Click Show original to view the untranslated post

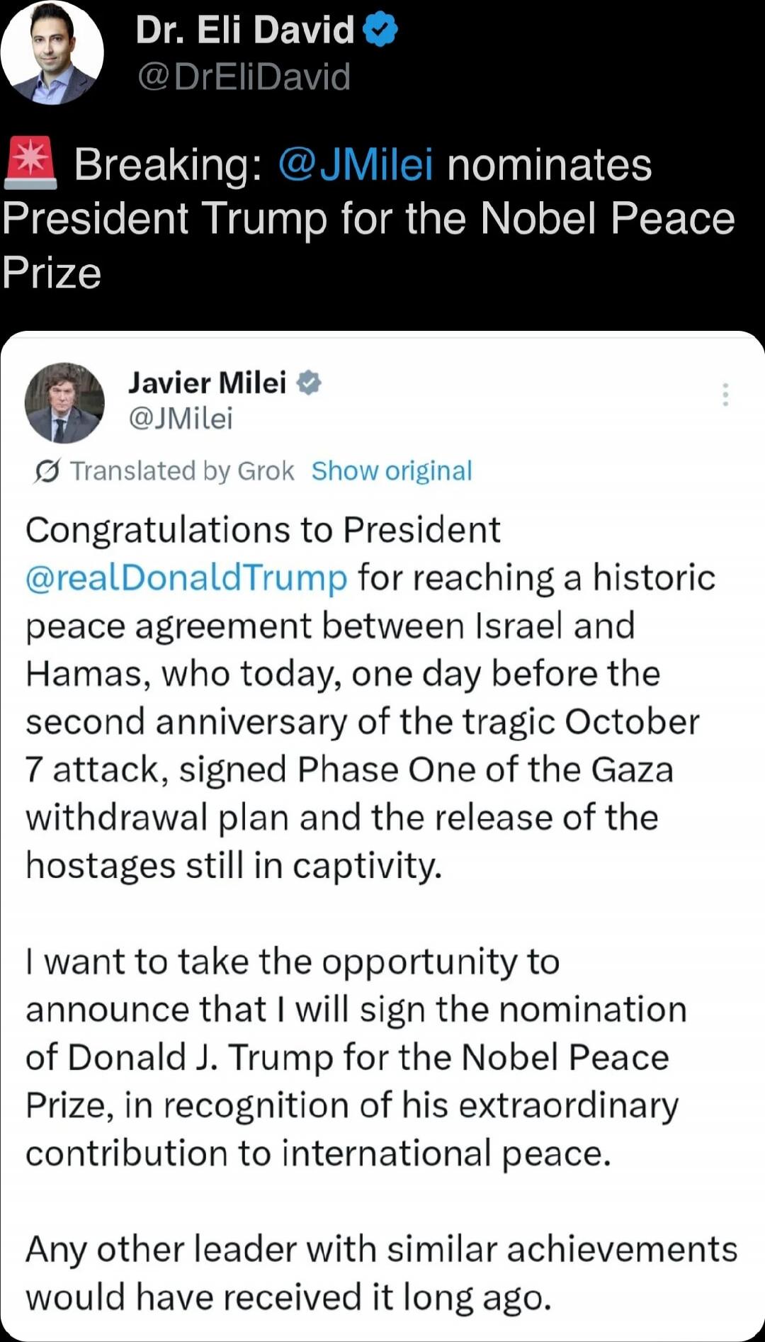click(x=392, y=471)
